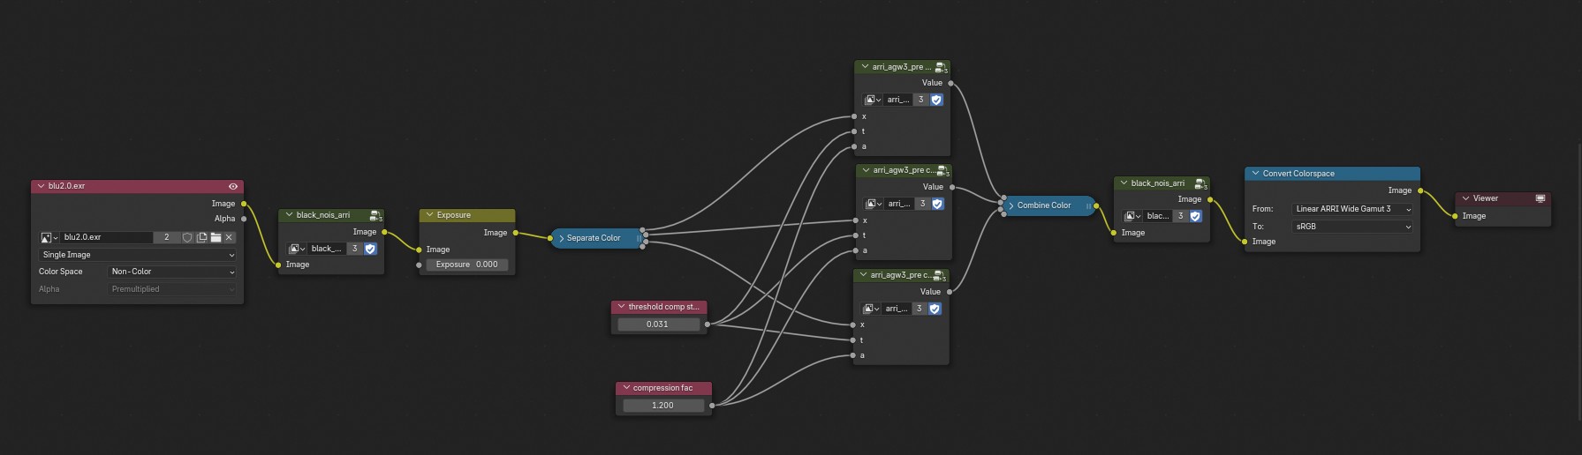Click user count 3 on black_nois_arri feeding Exposure
Viewport: 1582px width, 455px height.
(355, 249)
